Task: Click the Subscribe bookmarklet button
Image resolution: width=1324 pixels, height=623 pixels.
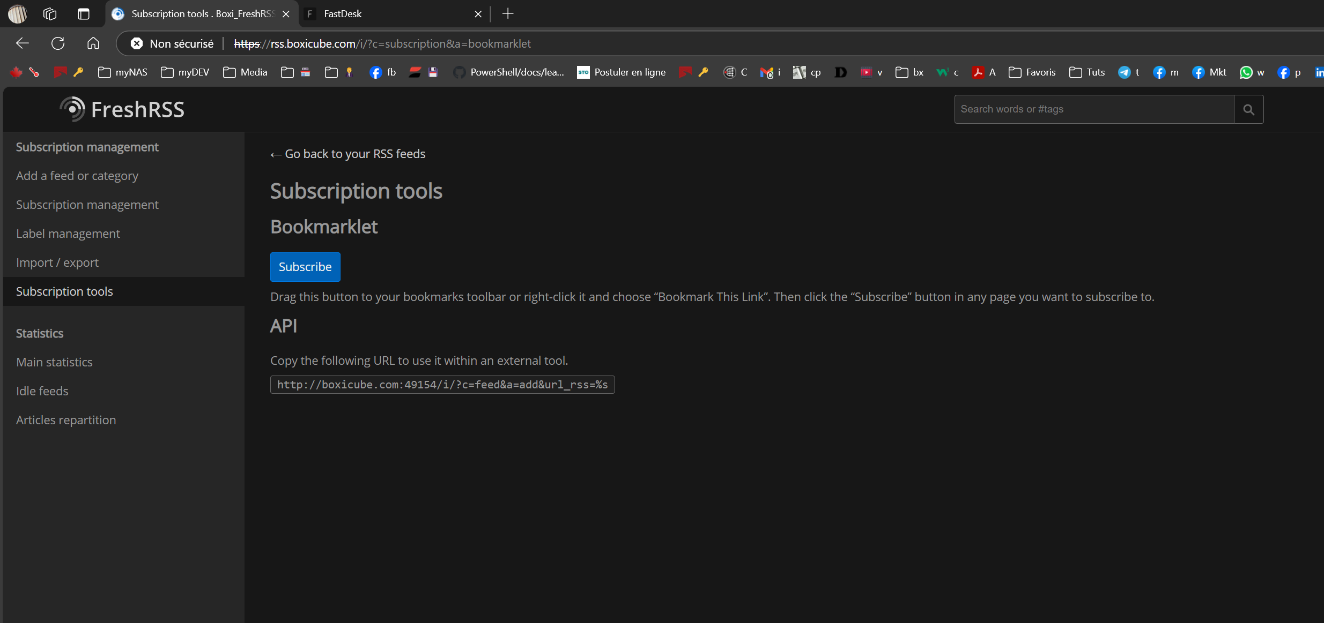Action: click(305, 267)
